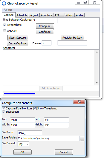Click the Register Hotkey button
The image size is (104, 158).
(72, 38)
